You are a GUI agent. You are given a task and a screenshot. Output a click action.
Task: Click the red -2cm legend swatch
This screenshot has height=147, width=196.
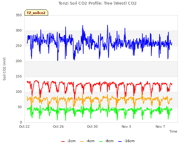pos(63,141)
